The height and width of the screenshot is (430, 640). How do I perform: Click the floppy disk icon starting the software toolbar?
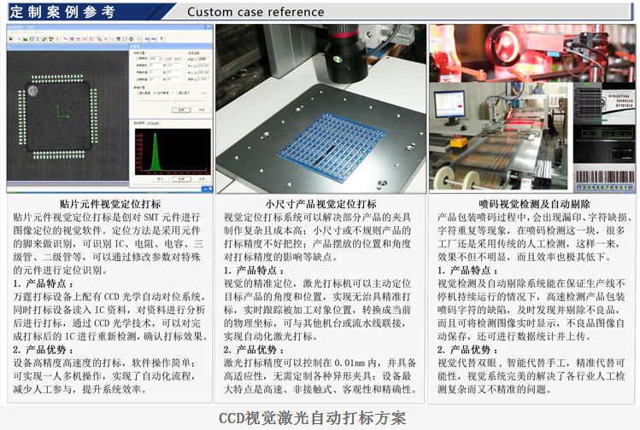point(11,38)
